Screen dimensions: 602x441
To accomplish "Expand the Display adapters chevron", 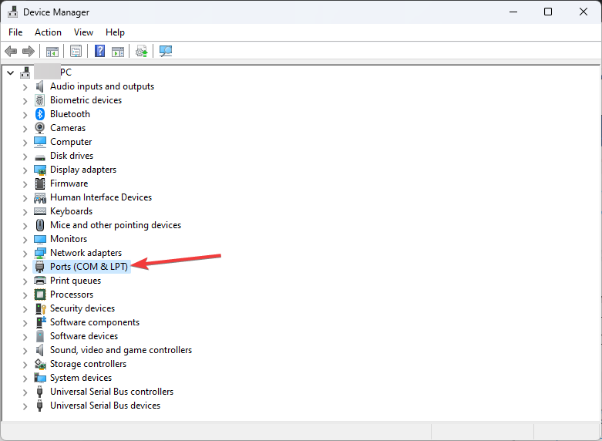I will click(x=25, y=170).
